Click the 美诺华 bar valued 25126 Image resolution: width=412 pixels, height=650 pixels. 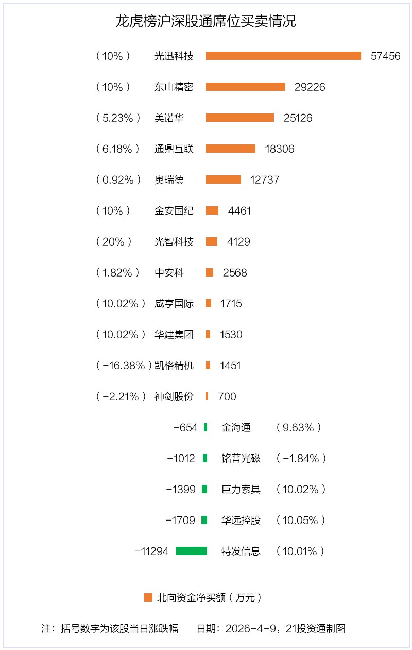click(240, 118)
